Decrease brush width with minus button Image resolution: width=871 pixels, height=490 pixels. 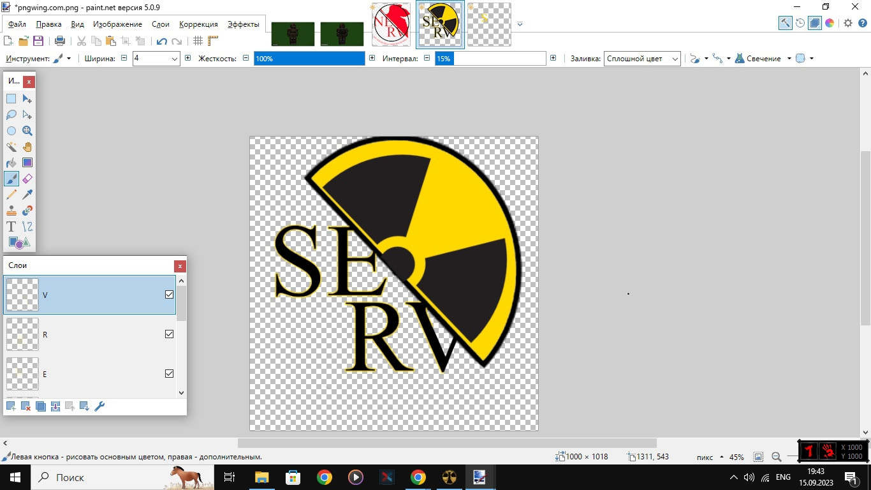(124, 58)
